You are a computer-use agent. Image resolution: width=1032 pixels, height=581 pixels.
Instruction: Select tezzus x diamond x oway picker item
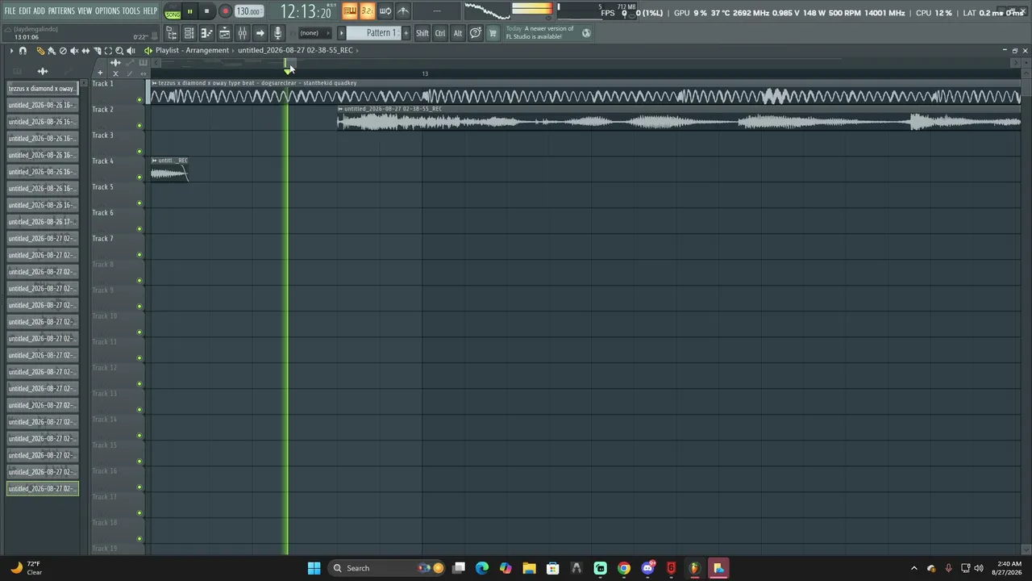pos(43,89)
